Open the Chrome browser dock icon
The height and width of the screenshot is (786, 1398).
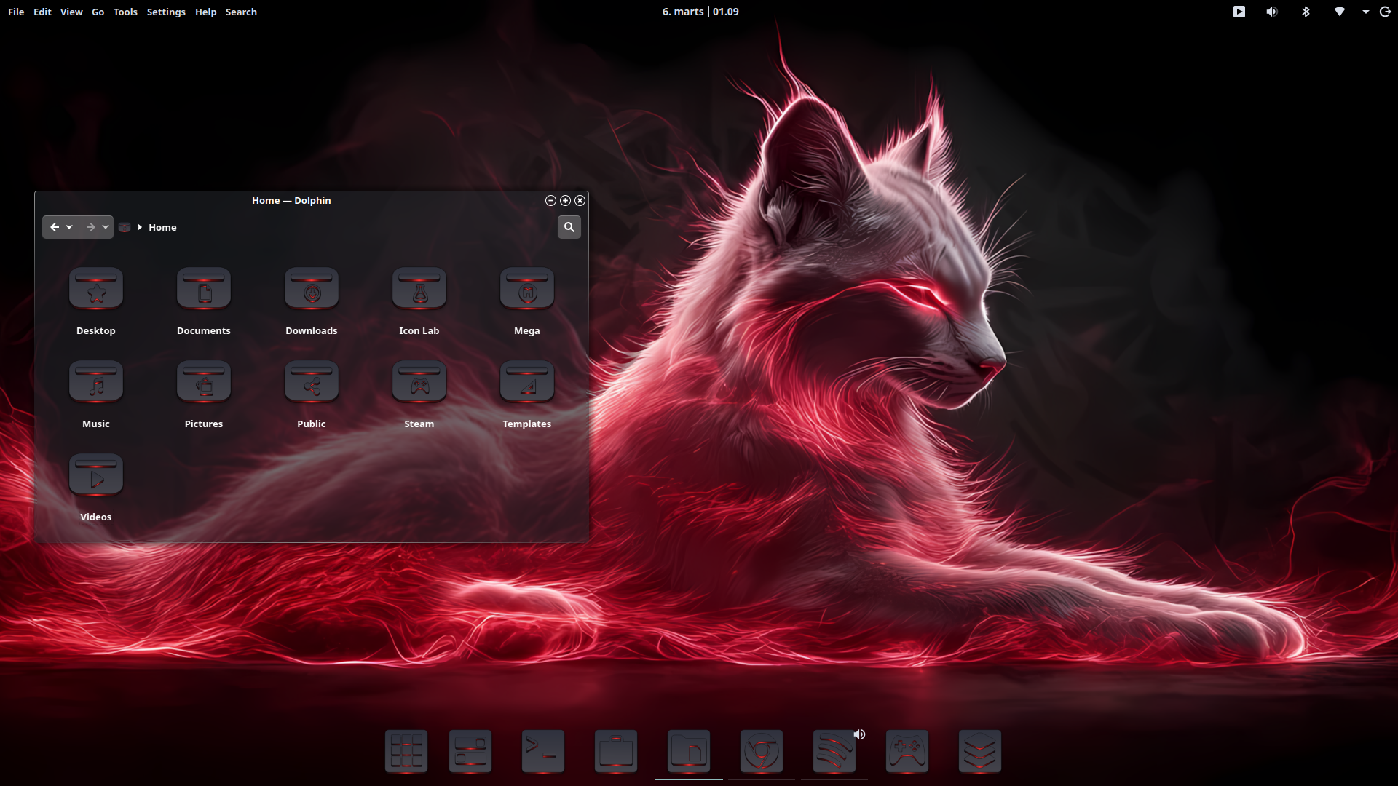pyautogui.click(x=761, y=750)
